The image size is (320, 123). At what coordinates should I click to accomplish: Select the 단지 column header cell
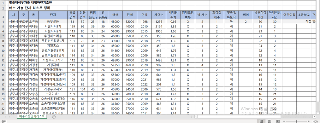pyautogui.click(x=53, y=15)
